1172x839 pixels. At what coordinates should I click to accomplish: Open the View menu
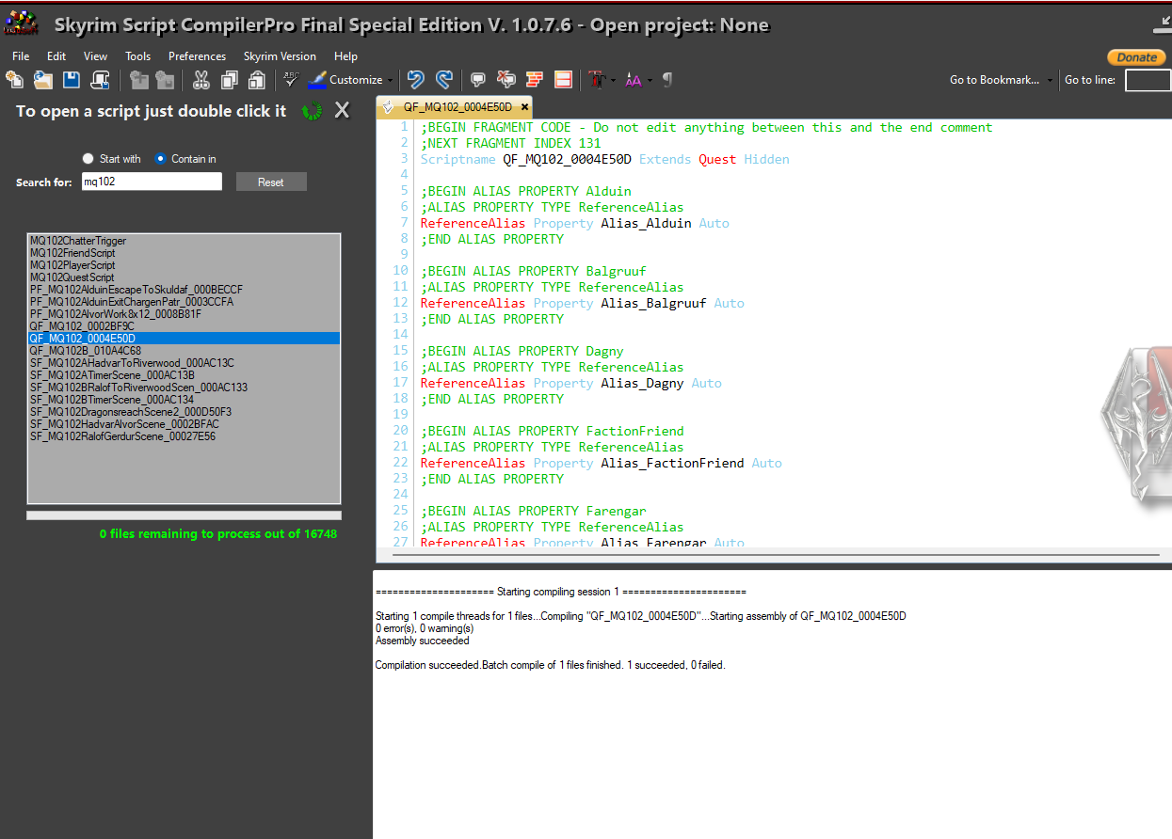point(95,56)
